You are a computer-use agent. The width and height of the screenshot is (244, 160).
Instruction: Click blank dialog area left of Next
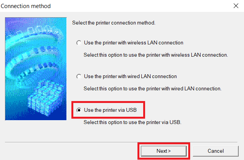coord(70,151)
